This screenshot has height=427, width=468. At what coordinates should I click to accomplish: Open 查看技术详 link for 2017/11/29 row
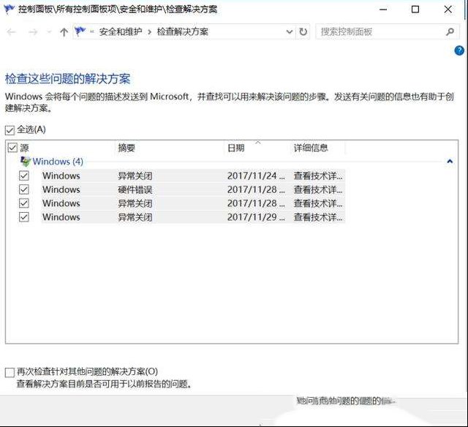point(318,217)
